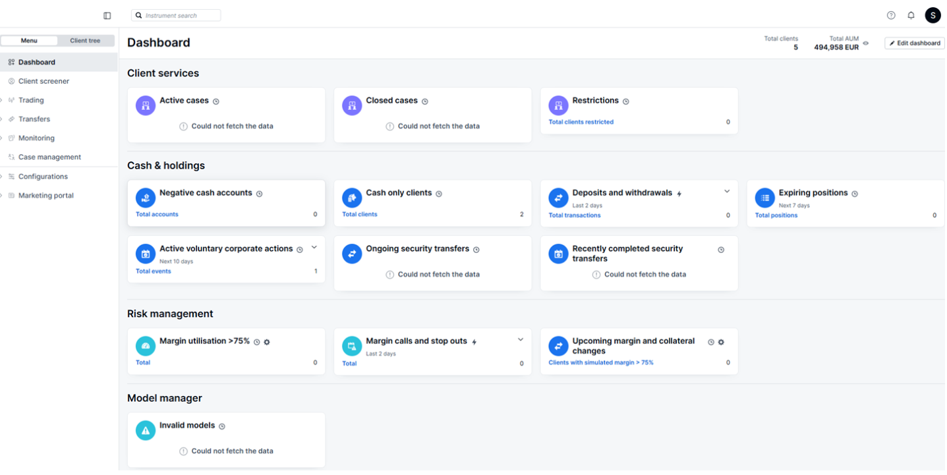Click the clock icon beside Active cases

point(216,101)
